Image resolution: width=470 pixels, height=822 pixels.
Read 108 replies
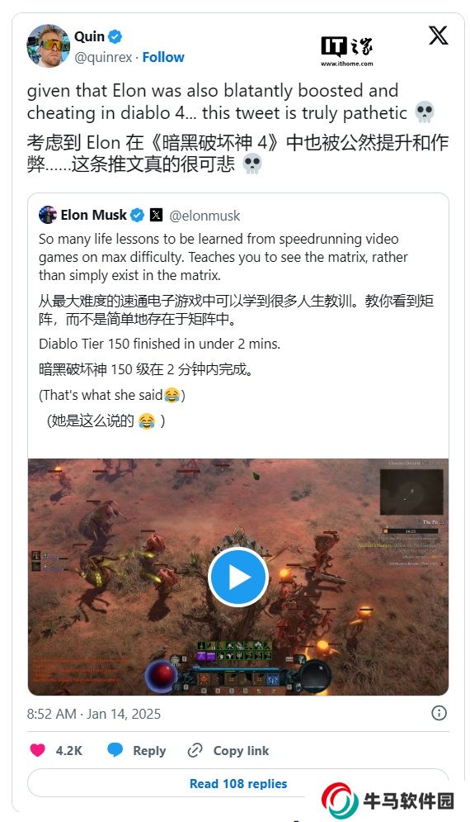coord(238,783)
